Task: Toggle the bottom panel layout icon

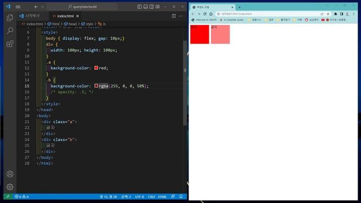Action: pos(146,7)
